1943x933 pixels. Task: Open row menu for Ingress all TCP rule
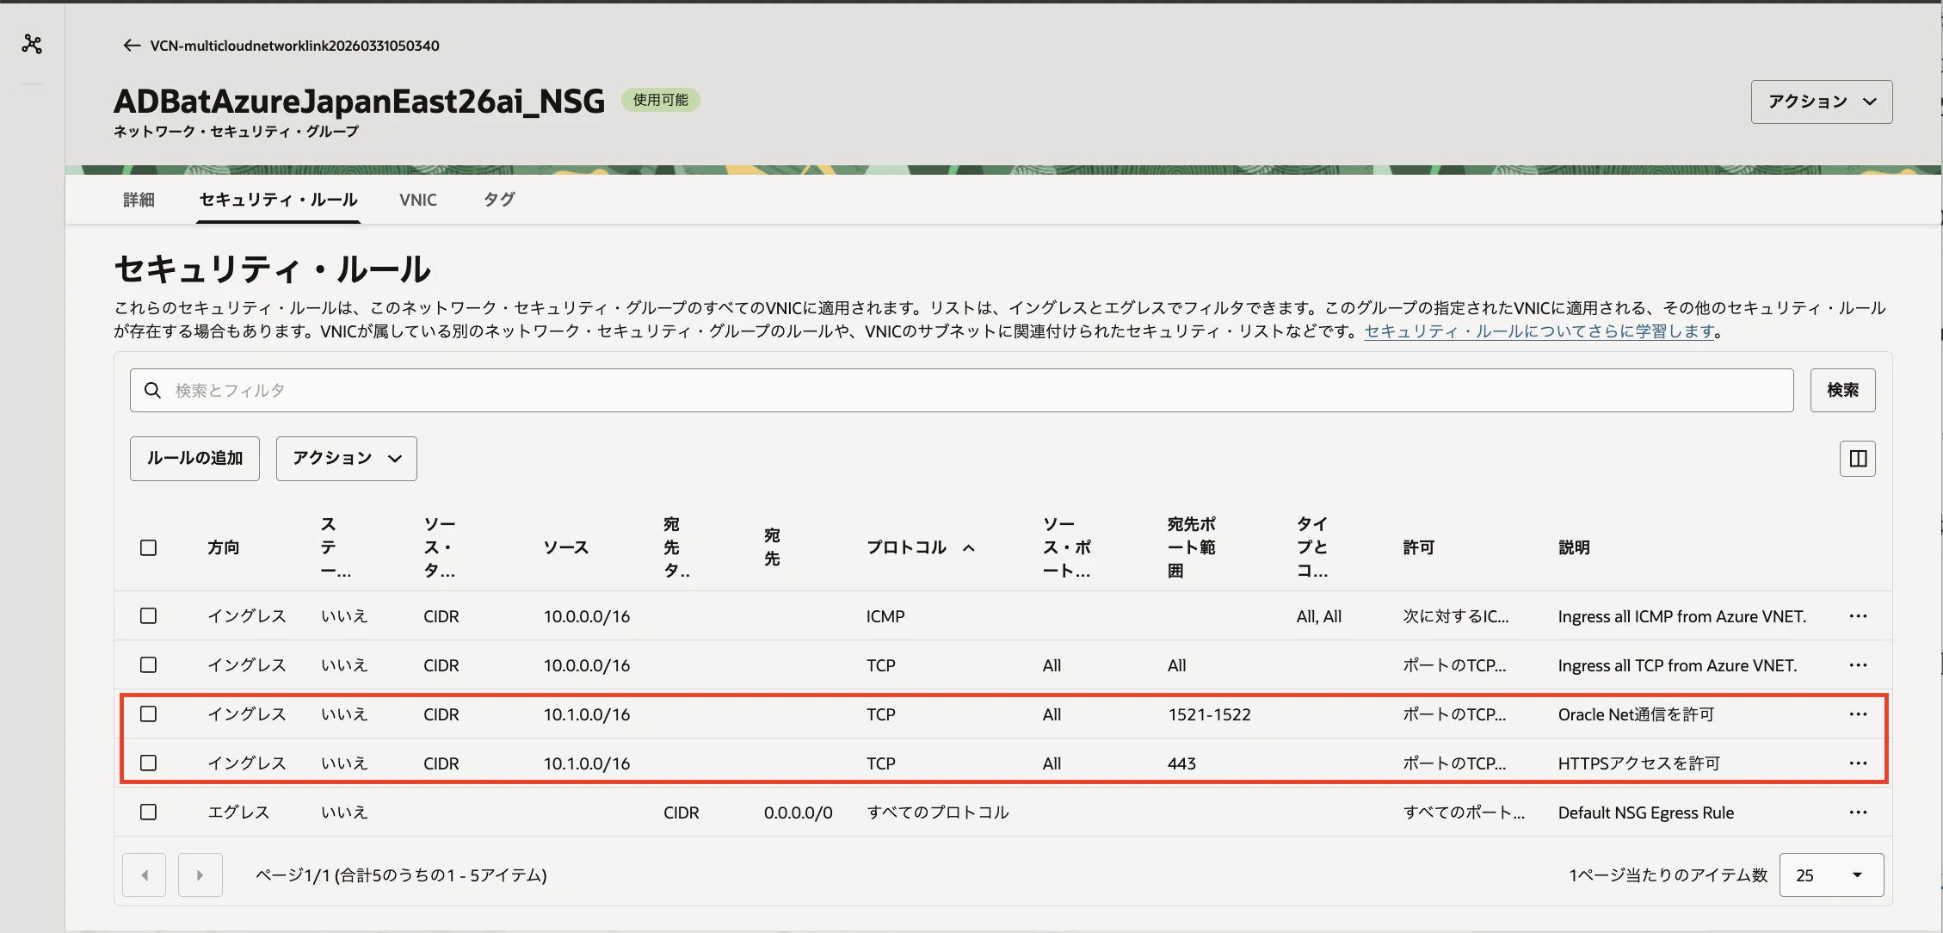click(x=1858, y=665)
